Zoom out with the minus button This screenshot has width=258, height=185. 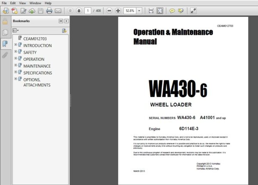109,11
